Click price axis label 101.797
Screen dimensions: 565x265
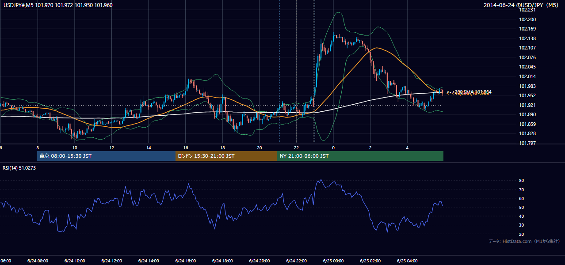click(x=528, y=143)
